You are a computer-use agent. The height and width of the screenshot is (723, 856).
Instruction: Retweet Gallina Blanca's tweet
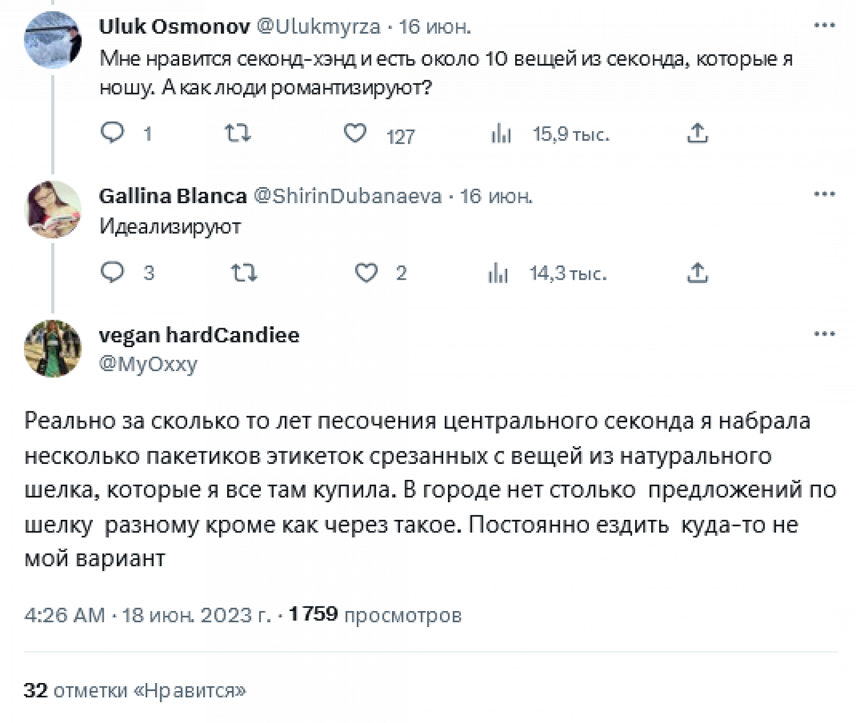[244, 273]
